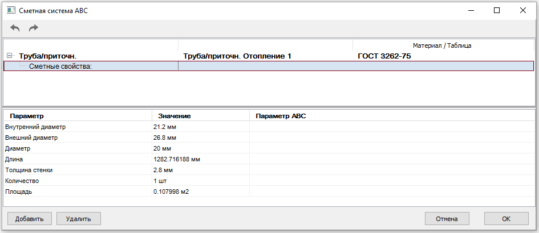Click Параметр ABC cell for Длина

pos(392,159)
